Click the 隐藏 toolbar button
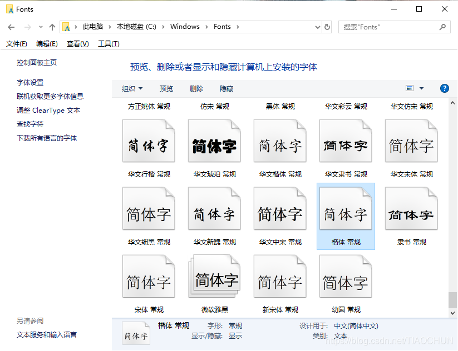The width and height of the screenshot is (458, 351). click(x=226, y=88)
